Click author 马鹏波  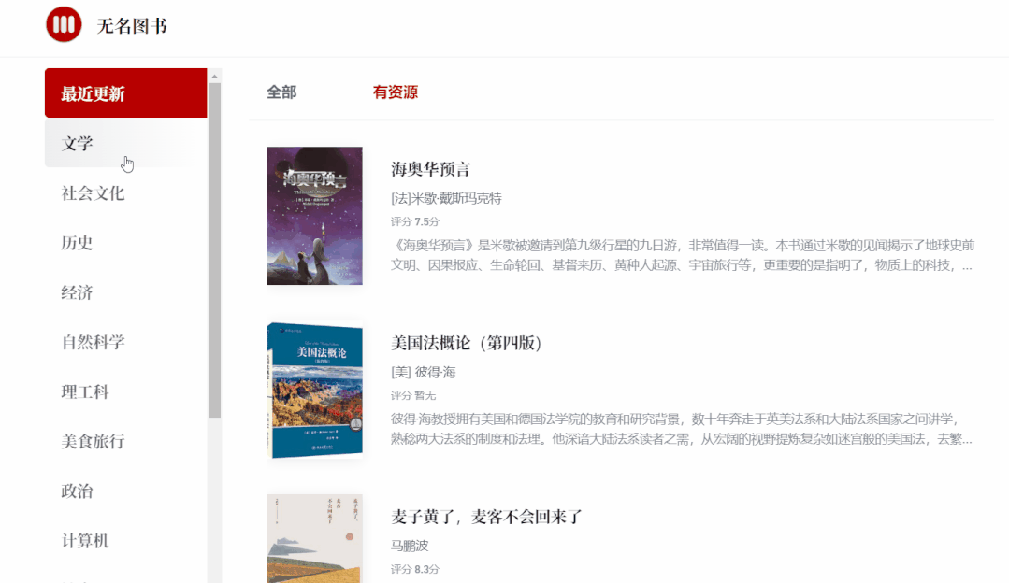point(410,546)
